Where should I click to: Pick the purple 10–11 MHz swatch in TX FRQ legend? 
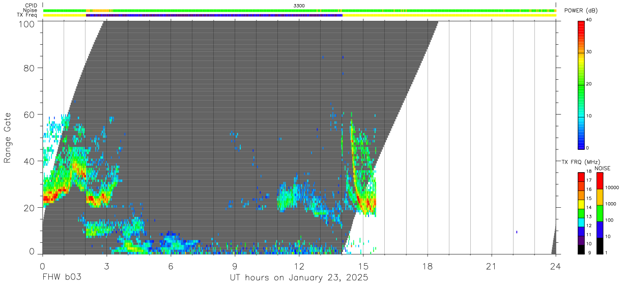click(581, 240)
